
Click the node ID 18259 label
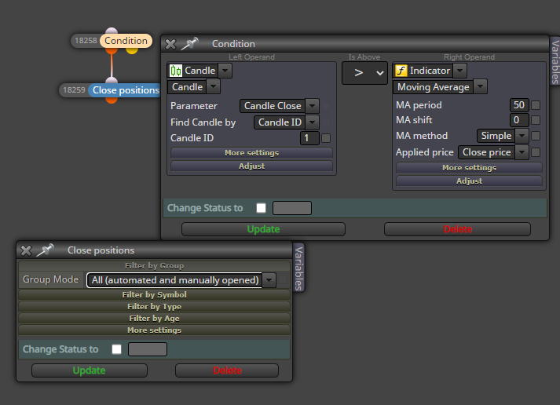[74, 90]
